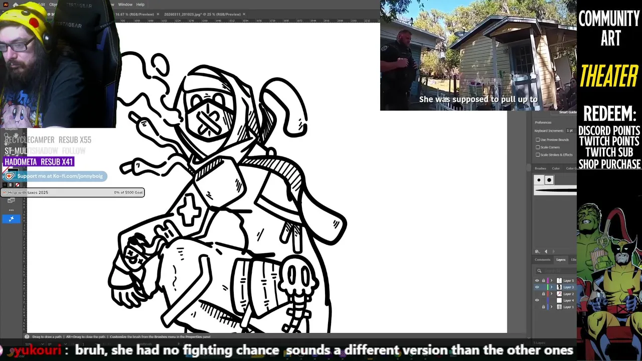Open Edit Toolbar three-dots icon
Image resolution: width=642 pixels, height=361 pixels.
[x=11, y=210]
